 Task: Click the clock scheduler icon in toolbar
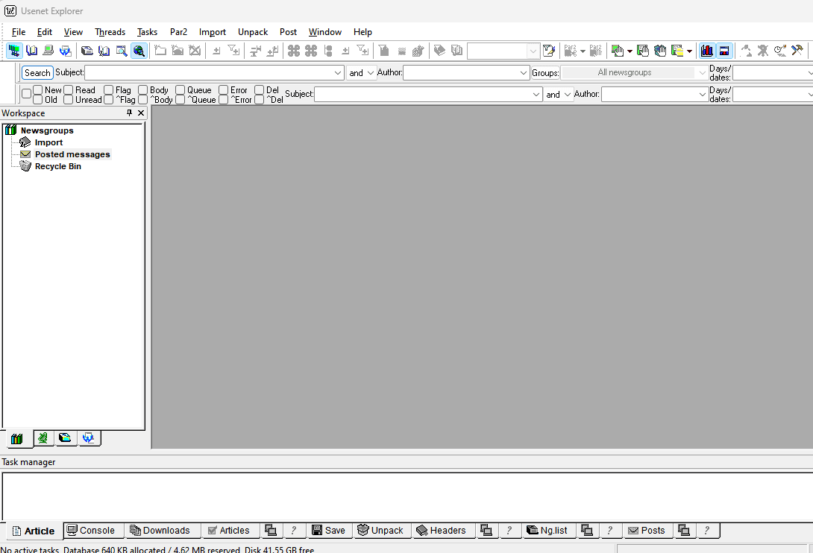tap(780, 51)
